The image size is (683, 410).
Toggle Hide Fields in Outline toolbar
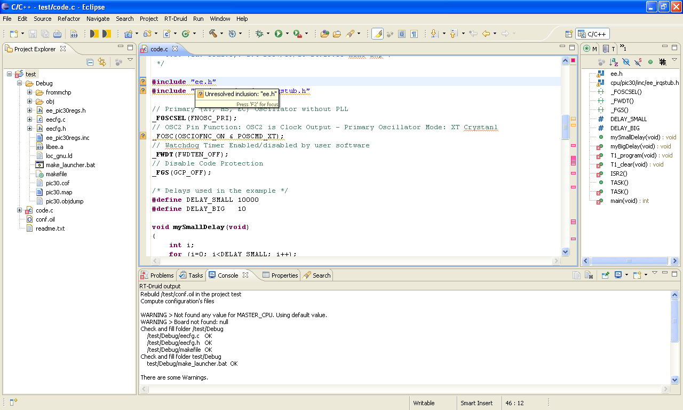click(626, 62)
